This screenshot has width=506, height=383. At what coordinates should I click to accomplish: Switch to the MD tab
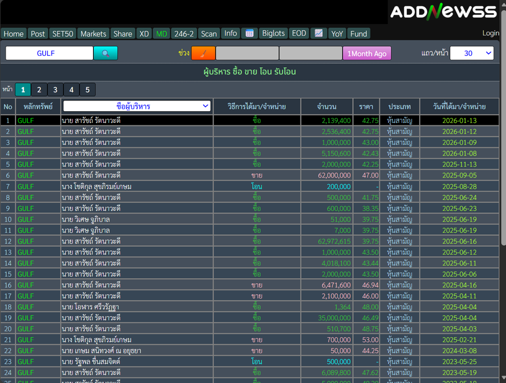coord(161,34)
